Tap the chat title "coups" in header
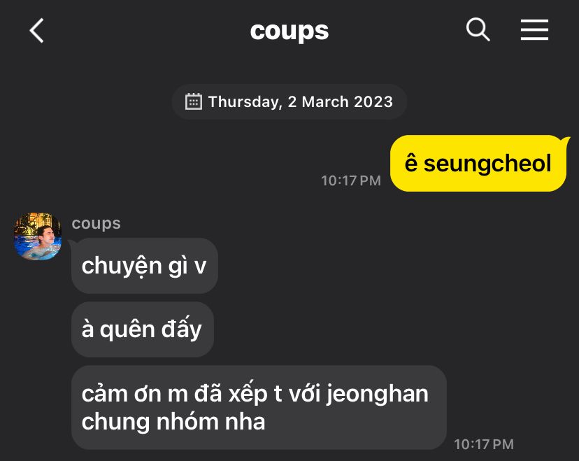This screenshot has width=579, height=461. tap(289, 31)
